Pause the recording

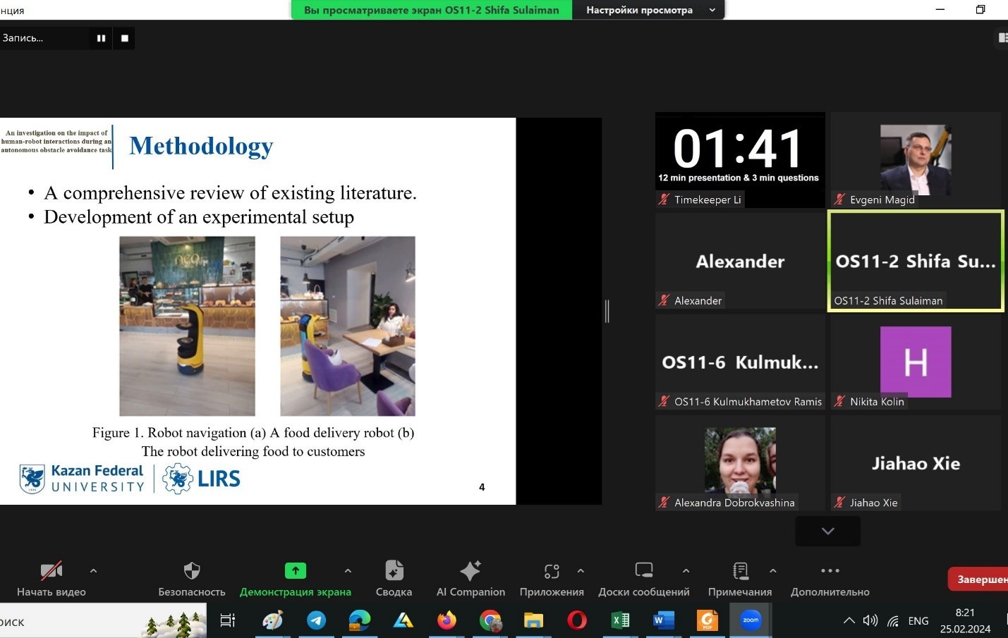101,38
